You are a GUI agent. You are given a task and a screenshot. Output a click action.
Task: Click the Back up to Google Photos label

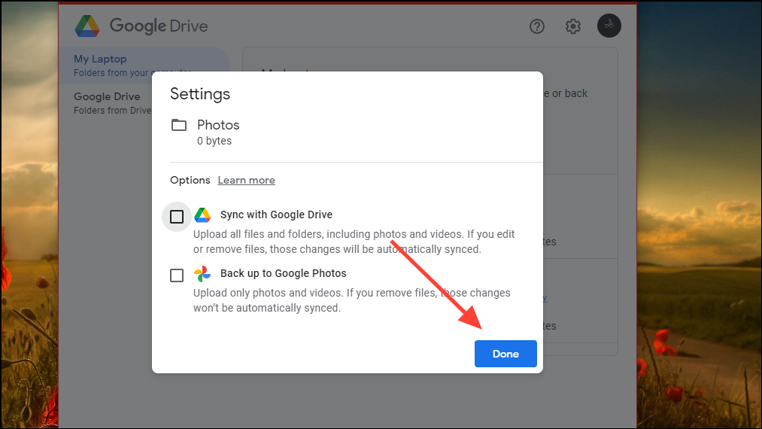point(284,273)
